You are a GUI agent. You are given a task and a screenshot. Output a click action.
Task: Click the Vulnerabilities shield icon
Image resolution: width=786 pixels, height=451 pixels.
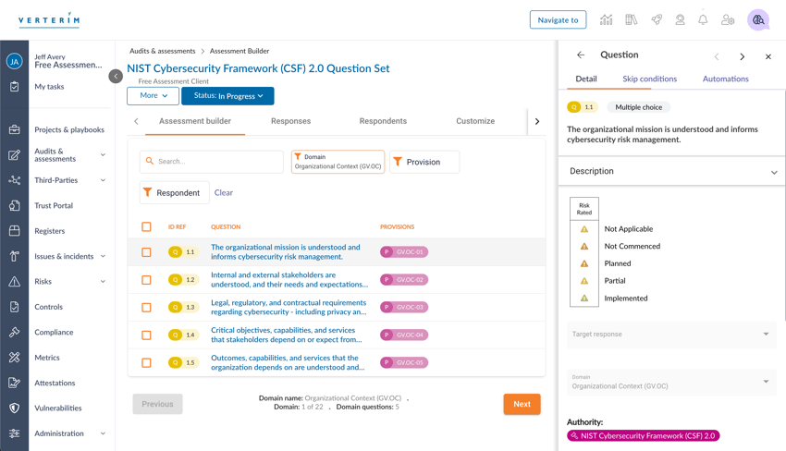[14, 408]
